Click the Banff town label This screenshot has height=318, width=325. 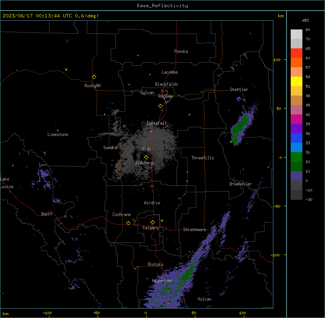pos(47,214)
